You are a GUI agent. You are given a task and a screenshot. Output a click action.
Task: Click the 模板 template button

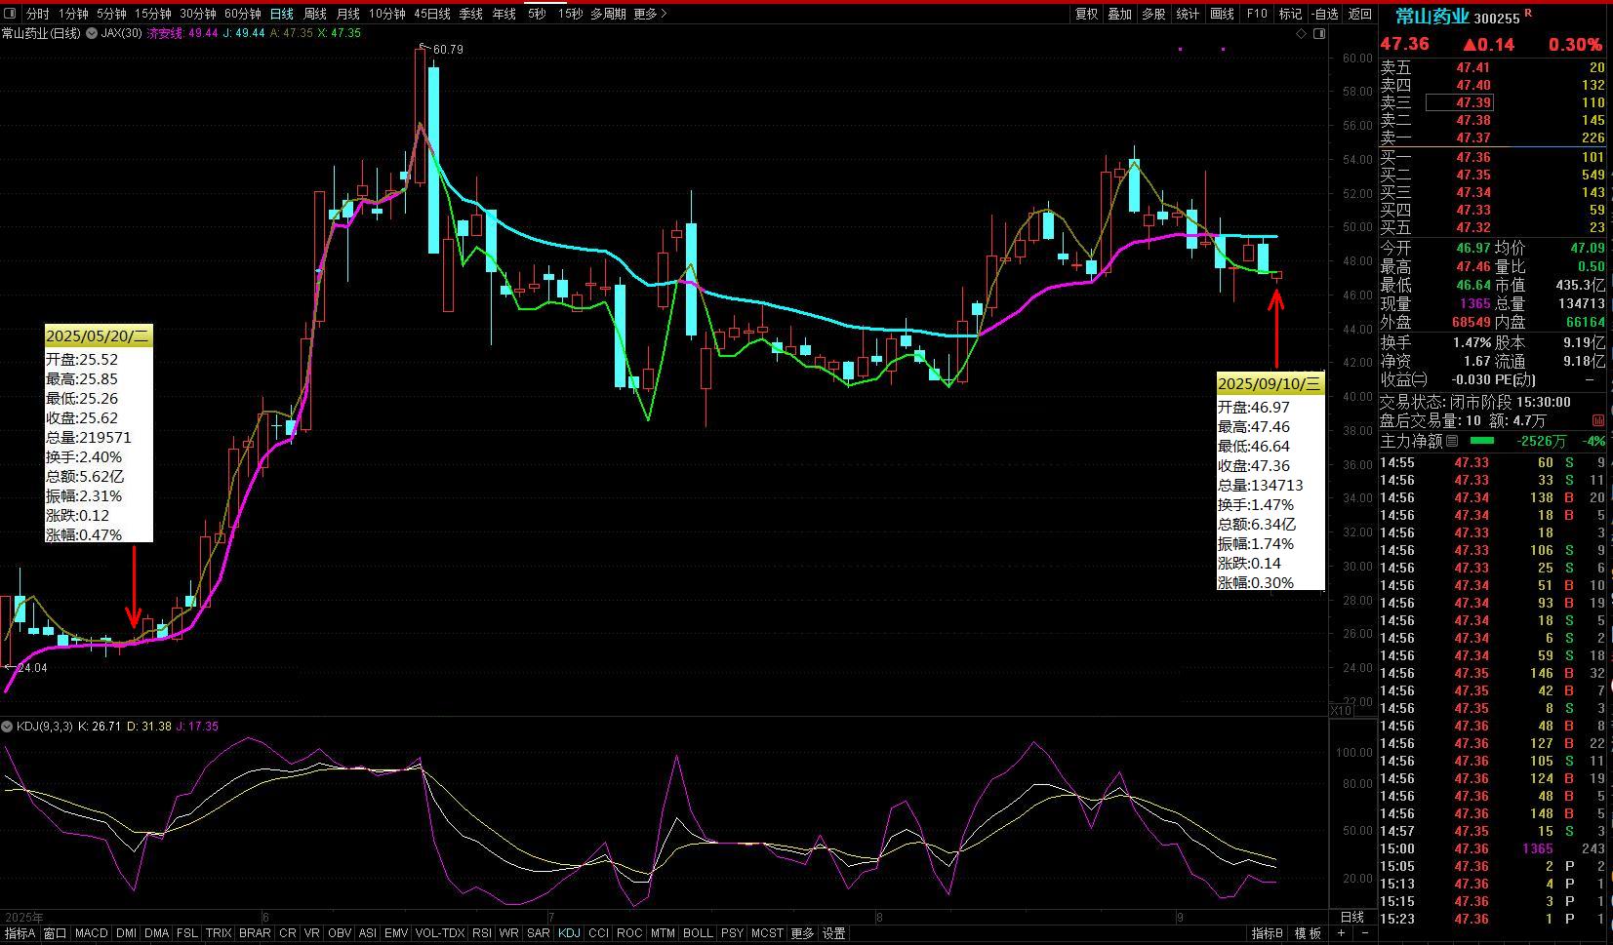[1309, 933]
